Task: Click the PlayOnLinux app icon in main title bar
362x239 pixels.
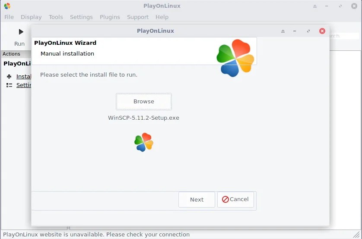Action: [7, 6]
